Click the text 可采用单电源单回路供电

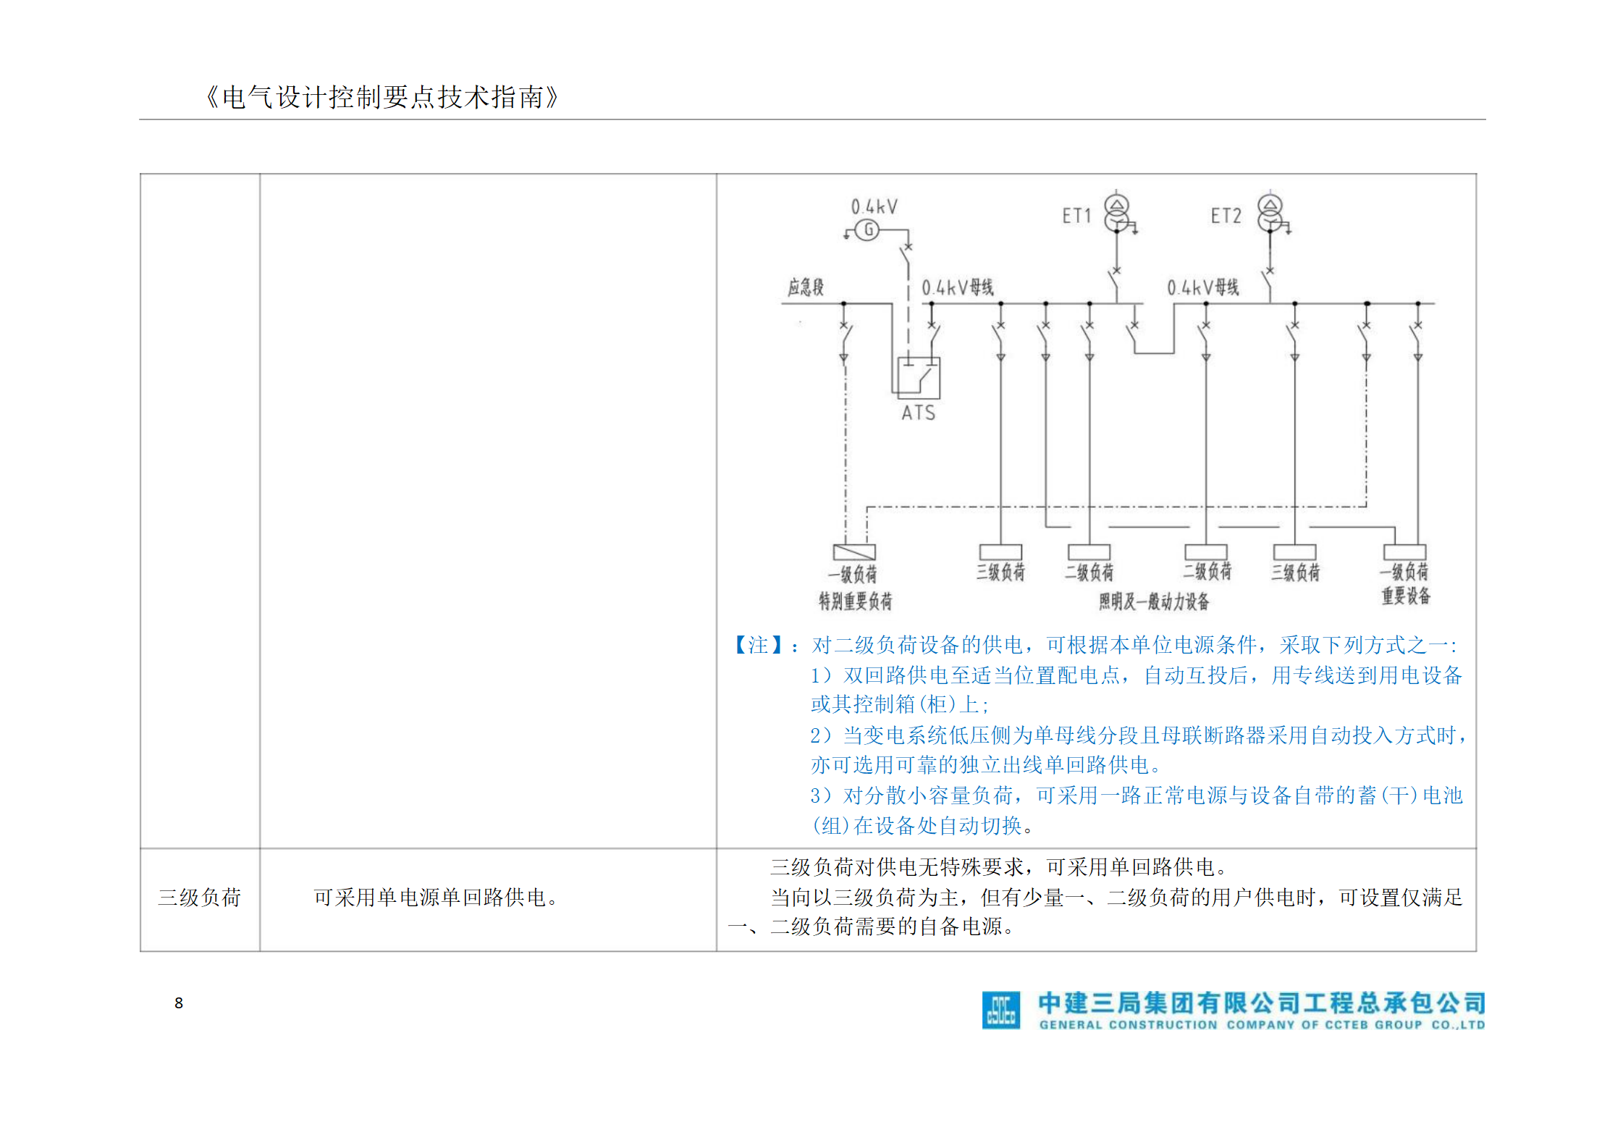435,898
